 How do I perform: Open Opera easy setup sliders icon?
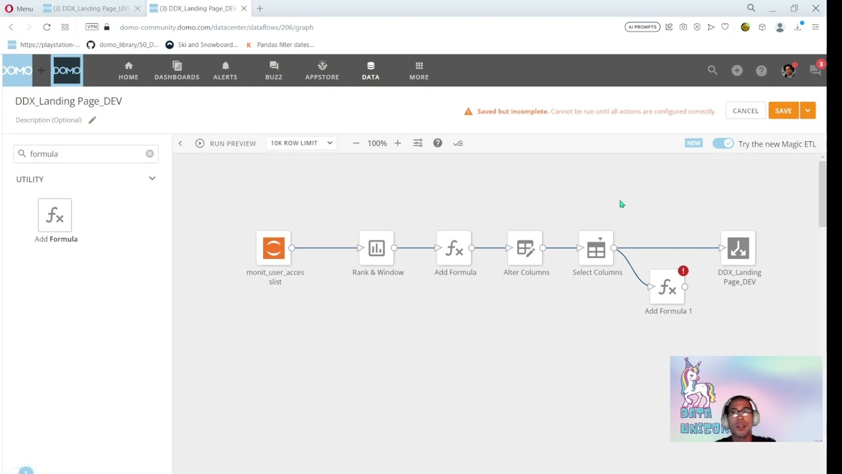pyautogui.click(x=815, y=27)
